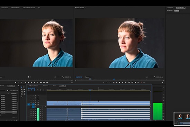The width and height of the screenshot is (190, 127).
Task: Open the Program monitor button editor plus
Action: (x=163, y=83)
